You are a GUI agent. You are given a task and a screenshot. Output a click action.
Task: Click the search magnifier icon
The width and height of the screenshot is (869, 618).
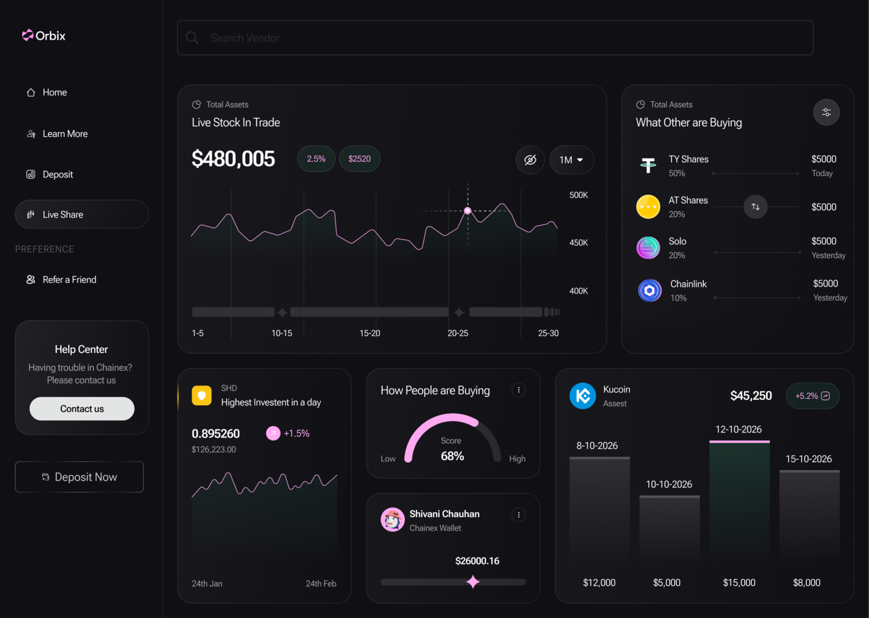point(192,38)
